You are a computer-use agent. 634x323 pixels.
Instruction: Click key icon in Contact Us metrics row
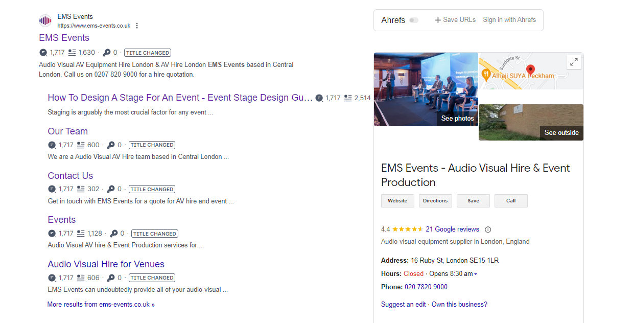(111, 189)
